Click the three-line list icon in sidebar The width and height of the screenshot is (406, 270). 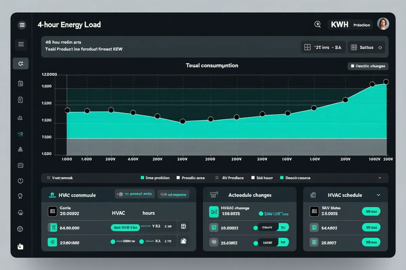[x=21, y=44]
